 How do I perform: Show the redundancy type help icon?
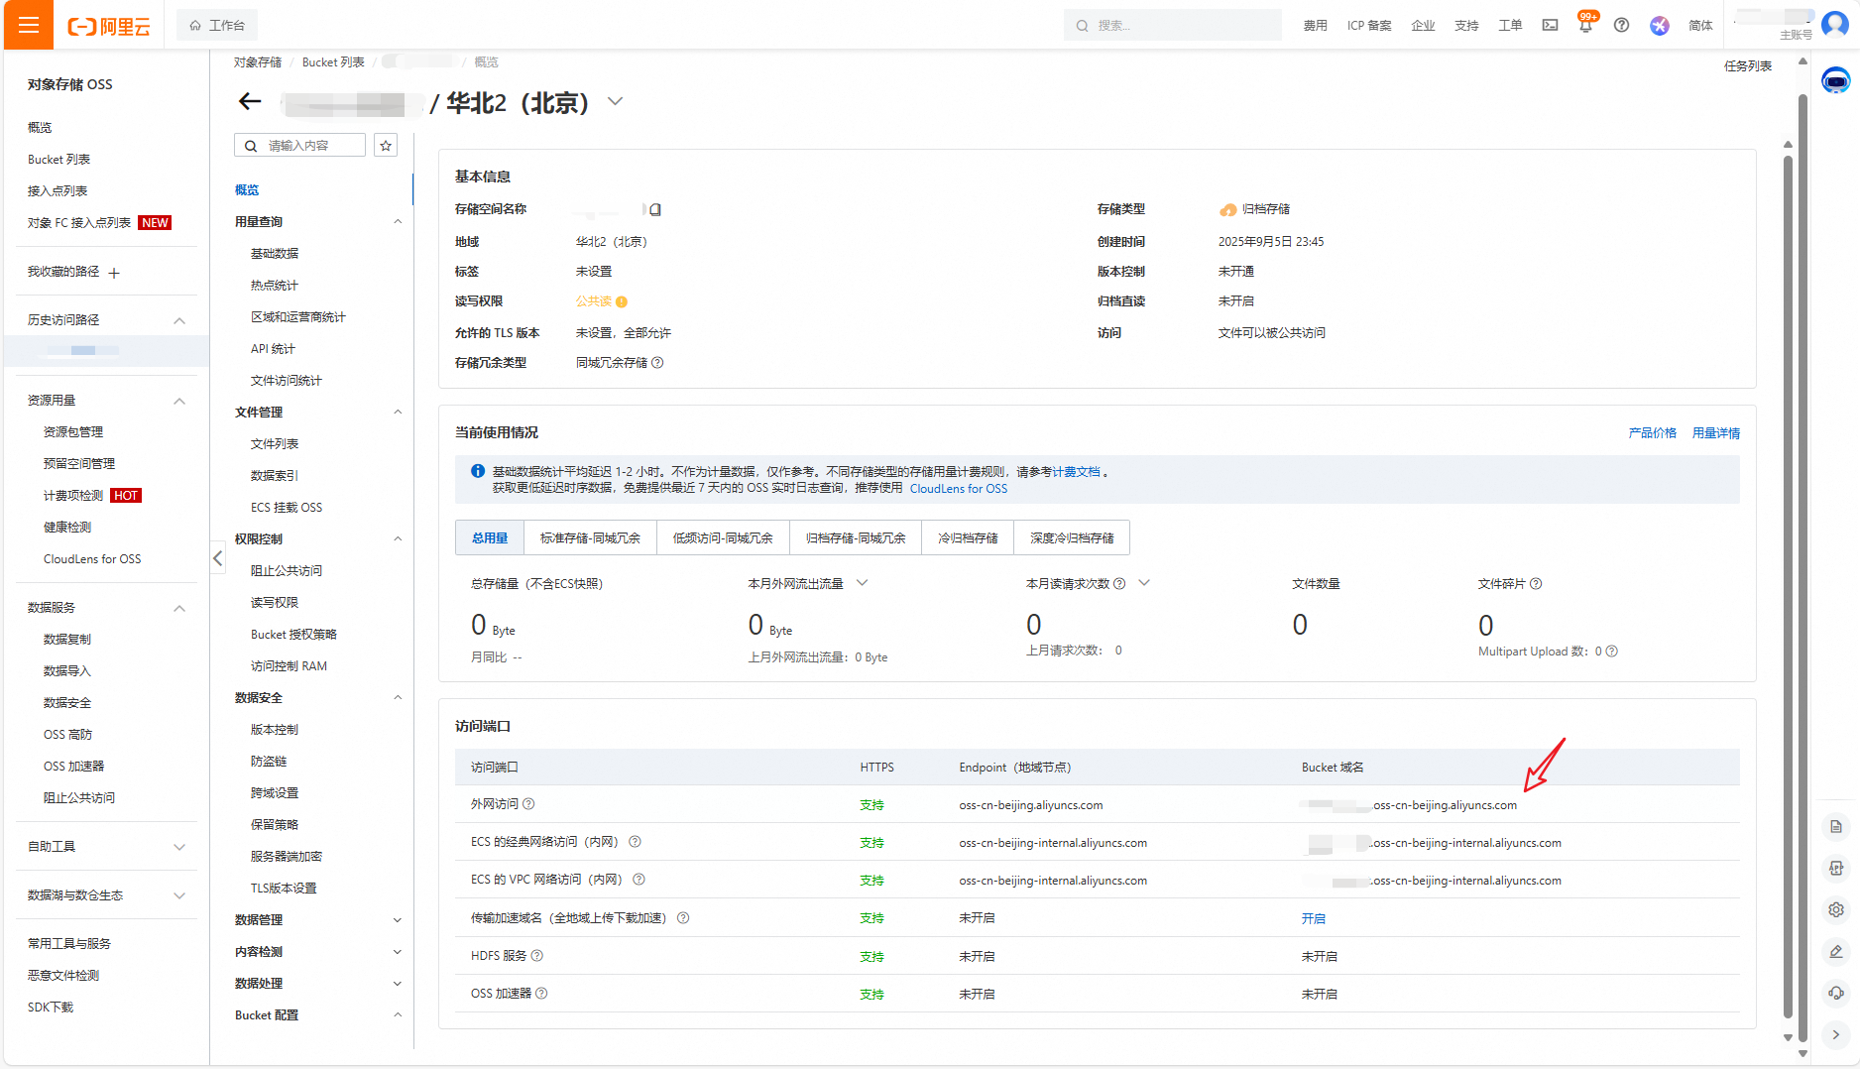[x=657, y=363]
